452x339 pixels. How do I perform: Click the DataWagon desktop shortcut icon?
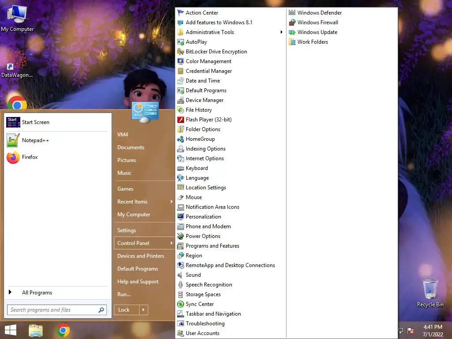click(x=17, y=61)
